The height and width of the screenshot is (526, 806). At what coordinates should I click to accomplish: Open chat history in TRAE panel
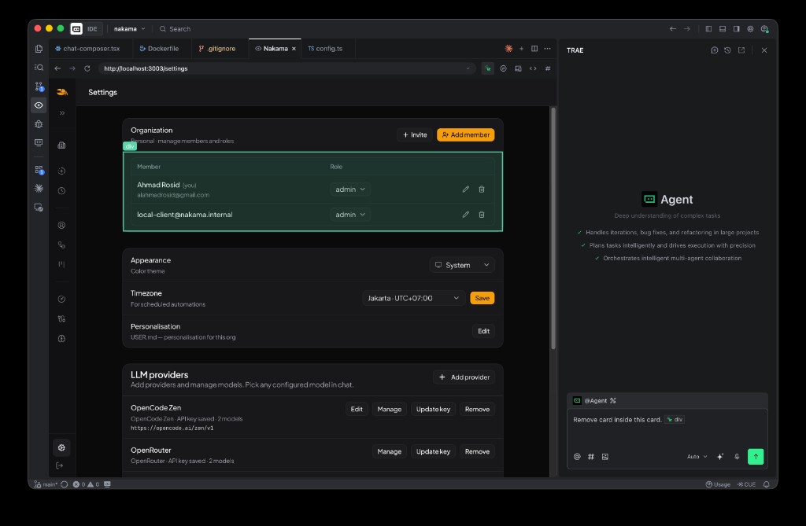click(x=727, y=50)
